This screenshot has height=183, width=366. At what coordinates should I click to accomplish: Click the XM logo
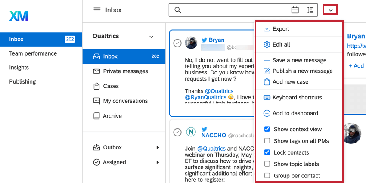[19, 16]
